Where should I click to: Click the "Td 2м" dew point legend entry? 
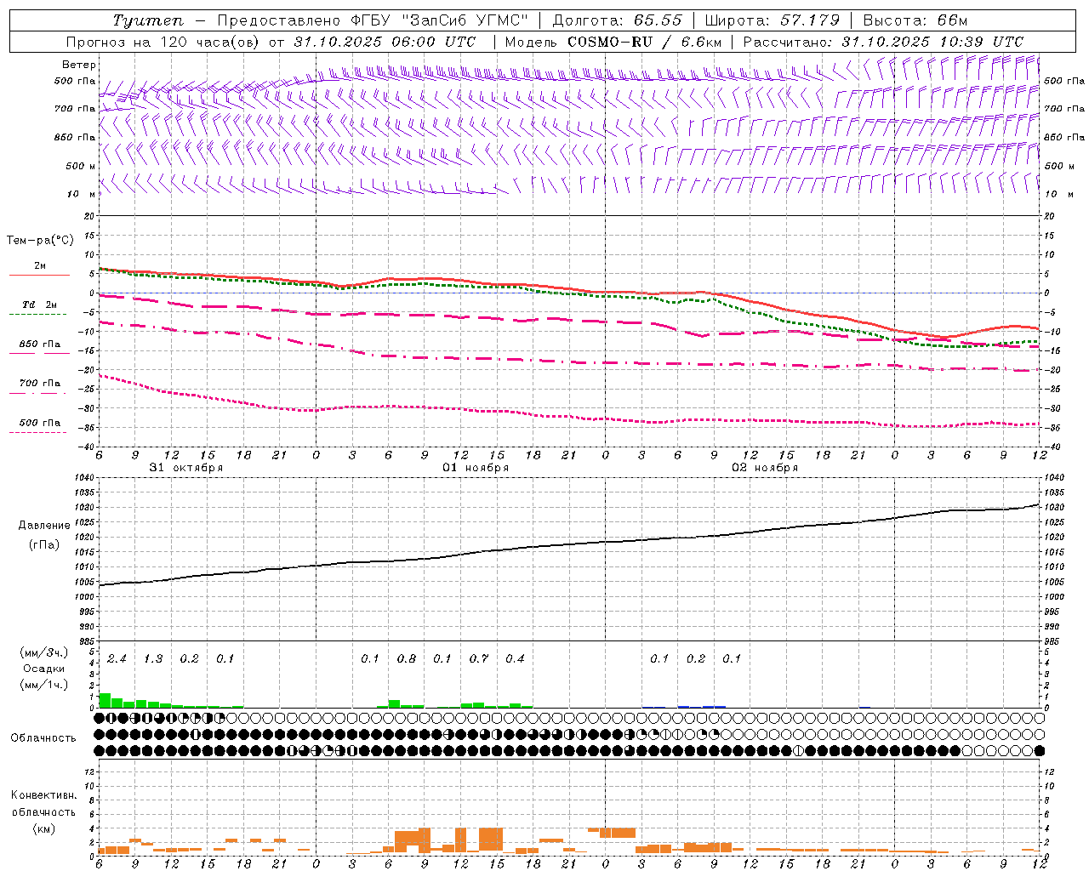click(39, 305)
